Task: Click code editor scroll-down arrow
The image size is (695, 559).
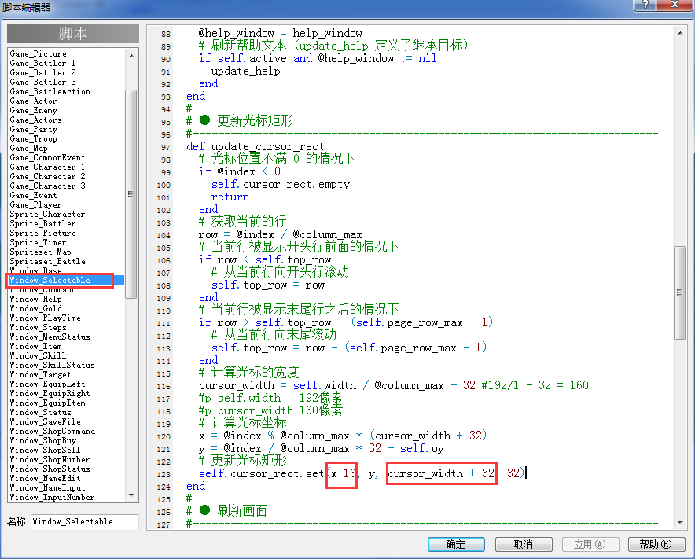Action: (679, 523)
